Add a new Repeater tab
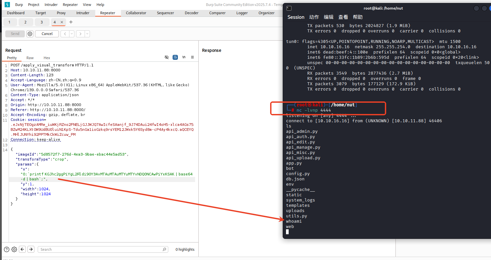This screenshot has height=260, width=491. tap(71, 22)
